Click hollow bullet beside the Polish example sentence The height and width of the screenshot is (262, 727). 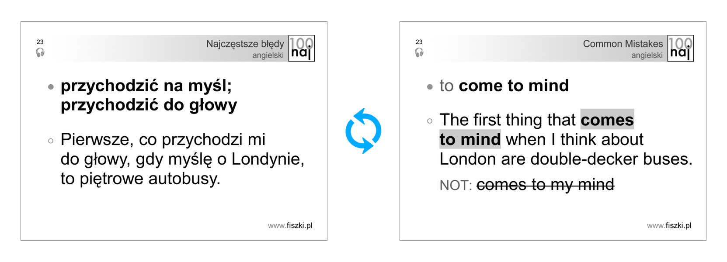(51, 141)
